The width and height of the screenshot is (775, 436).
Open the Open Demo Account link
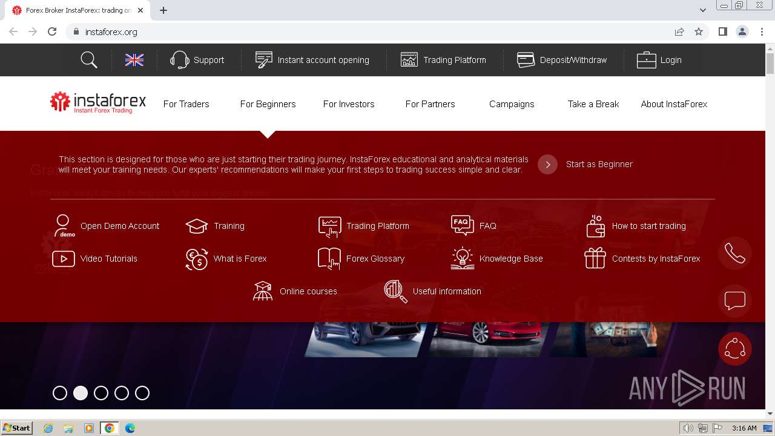120,226
